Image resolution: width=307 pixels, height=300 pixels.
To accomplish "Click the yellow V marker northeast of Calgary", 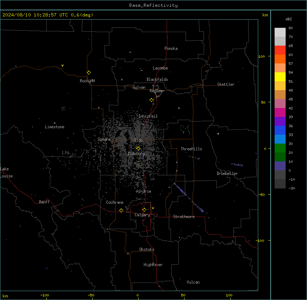I will (153, 208).
